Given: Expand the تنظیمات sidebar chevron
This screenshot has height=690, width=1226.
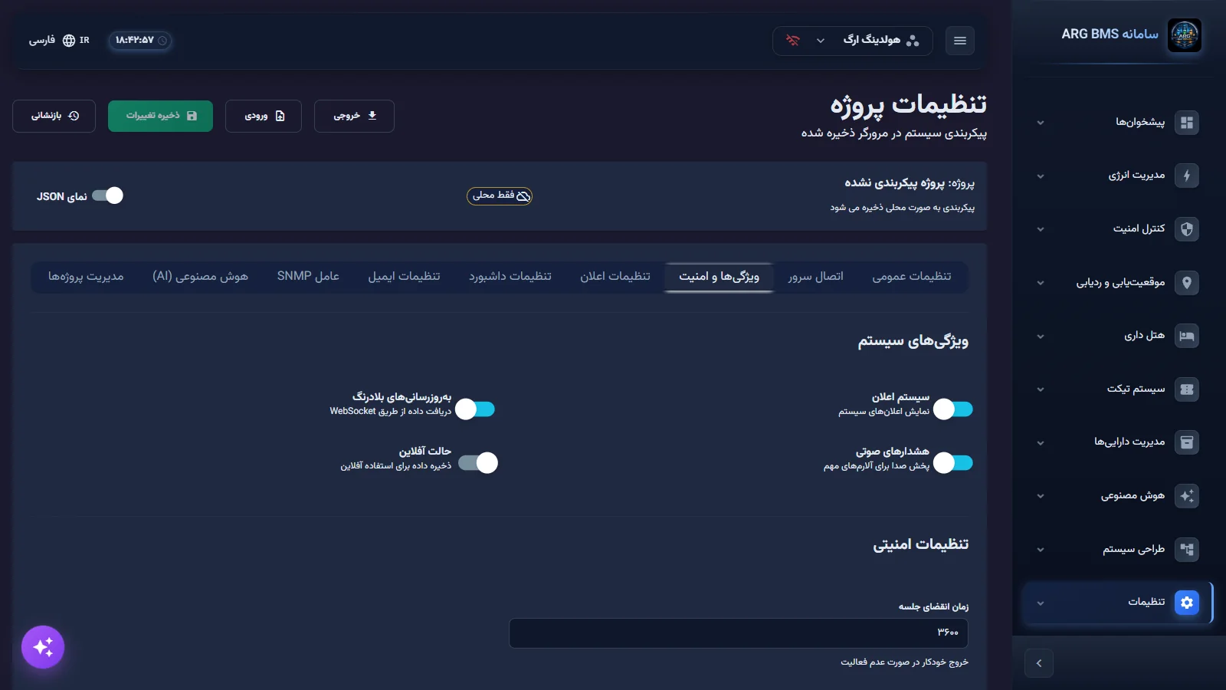Looking at the screenshot, I should 1040,603.
